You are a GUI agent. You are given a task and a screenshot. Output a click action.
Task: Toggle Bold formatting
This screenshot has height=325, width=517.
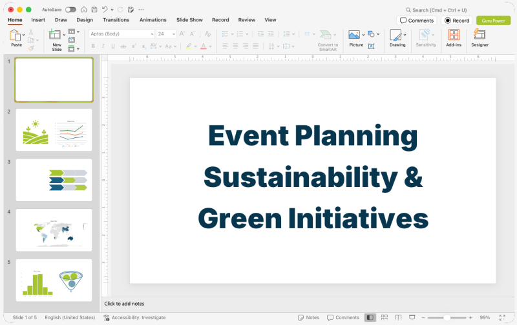click(x=93, y=46)
